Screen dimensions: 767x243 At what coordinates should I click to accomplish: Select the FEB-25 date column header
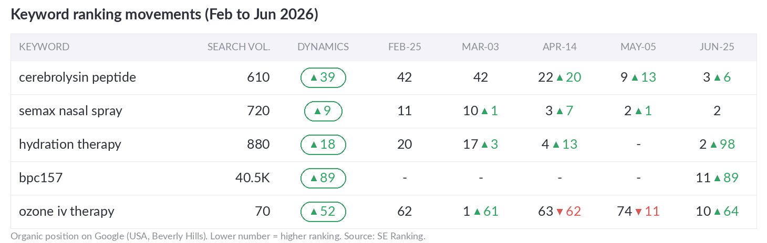pos(405,47)
